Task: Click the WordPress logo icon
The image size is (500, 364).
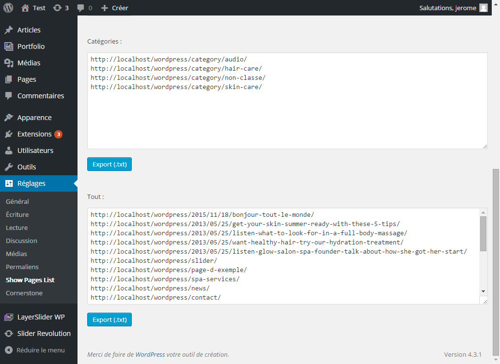Action: click(x=8, y=8)
